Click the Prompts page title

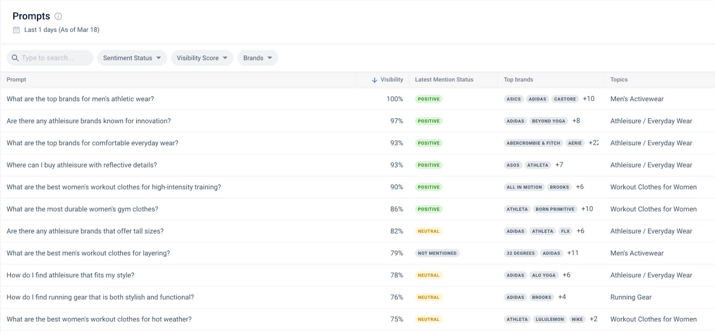31,16
